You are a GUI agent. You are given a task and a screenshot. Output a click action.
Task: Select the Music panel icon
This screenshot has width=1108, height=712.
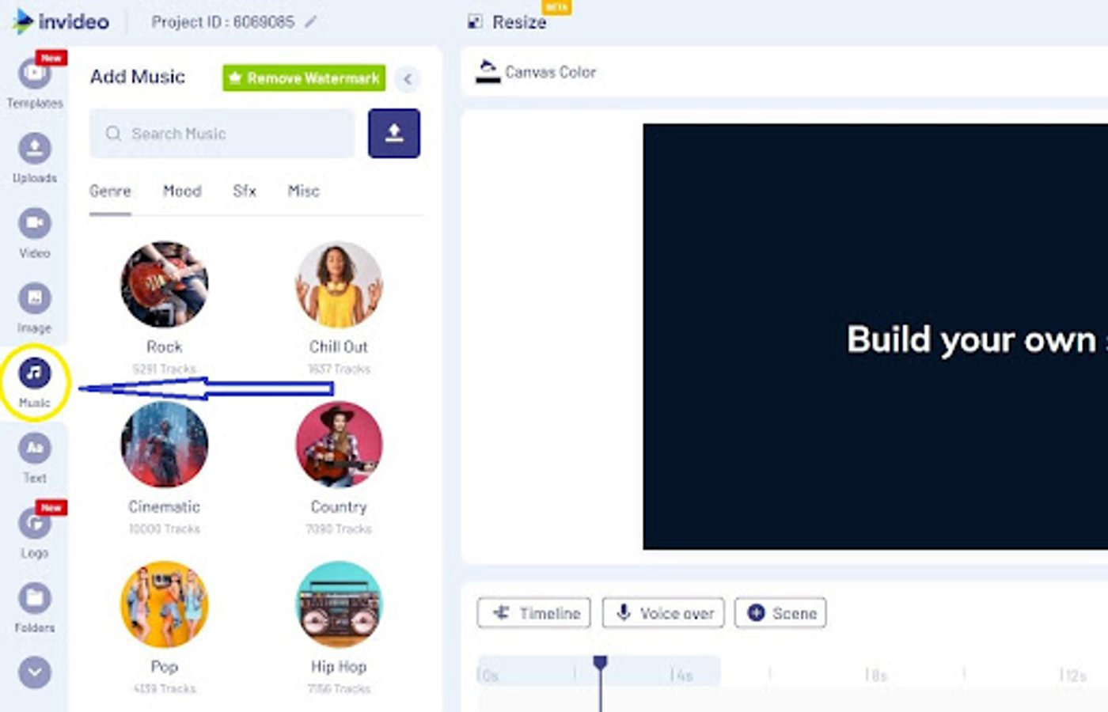[x=34, y=373]
